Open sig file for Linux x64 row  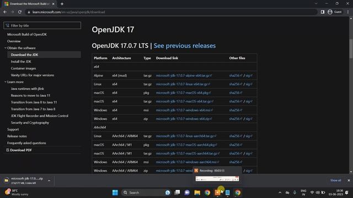coord(249,84)
